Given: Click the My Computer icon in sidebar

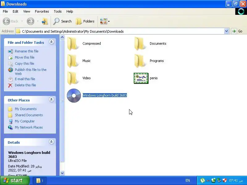Looking at the screenshot, I should click(10, 121).
